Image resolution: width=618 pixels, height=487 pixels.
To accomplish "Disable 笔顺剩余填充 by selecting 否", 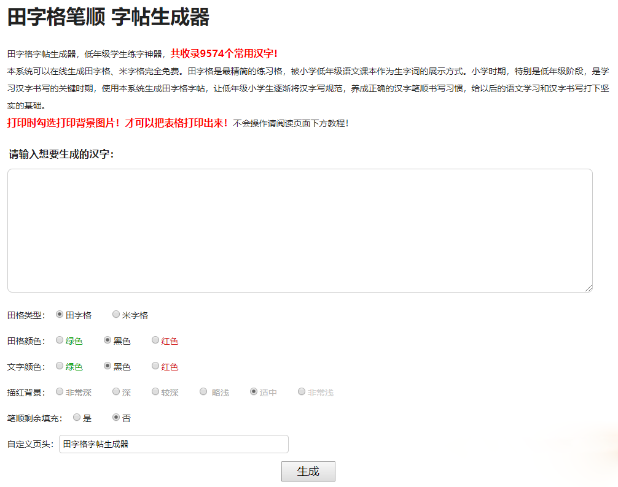I will click(x=116, y=418).
